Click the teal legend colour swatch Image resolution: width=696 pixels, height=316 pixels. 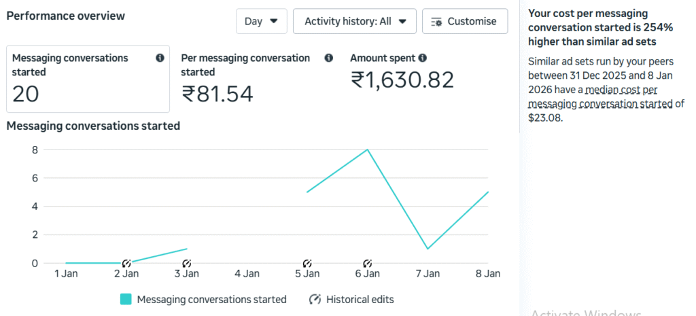tap(126, 299)
